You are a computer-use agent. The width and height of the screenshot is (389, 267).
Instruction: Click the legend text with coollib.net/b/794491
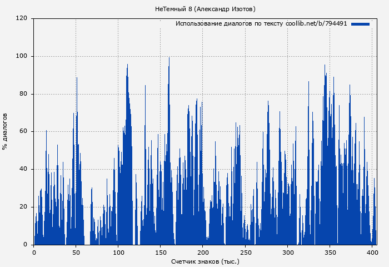pyautogui.click(x=261, y=24)
